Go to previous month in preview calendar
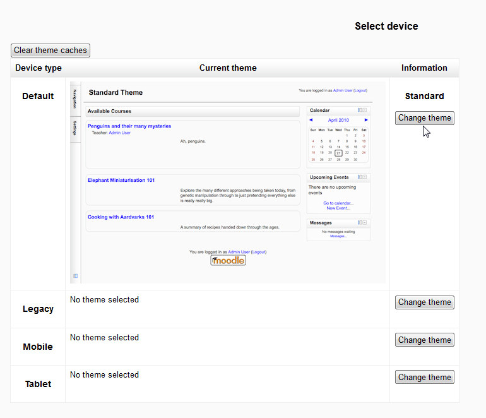This screenshot has height=418, width=486. 311,120
